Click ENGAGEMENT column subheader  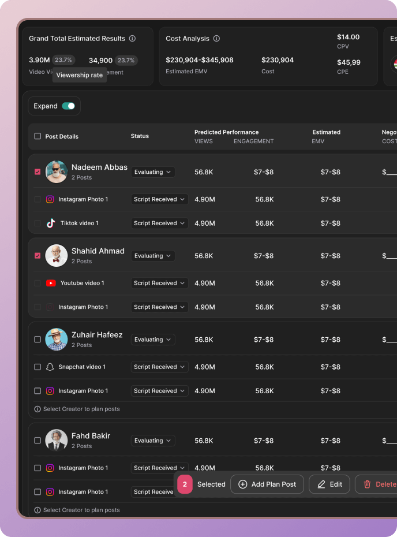tap(253, 141)
